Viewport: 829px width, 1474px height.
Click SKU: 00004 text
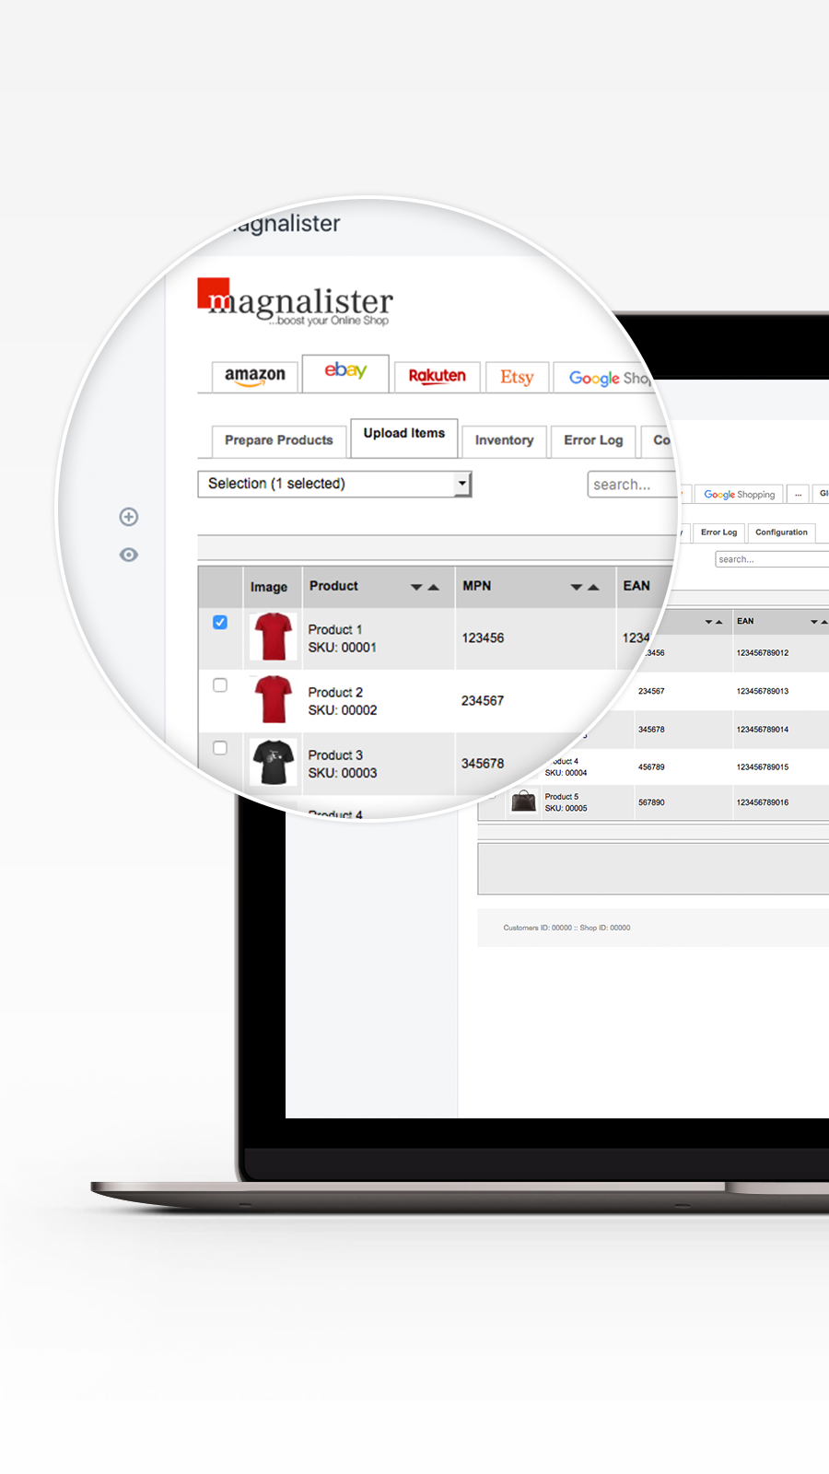coord(566,773)
